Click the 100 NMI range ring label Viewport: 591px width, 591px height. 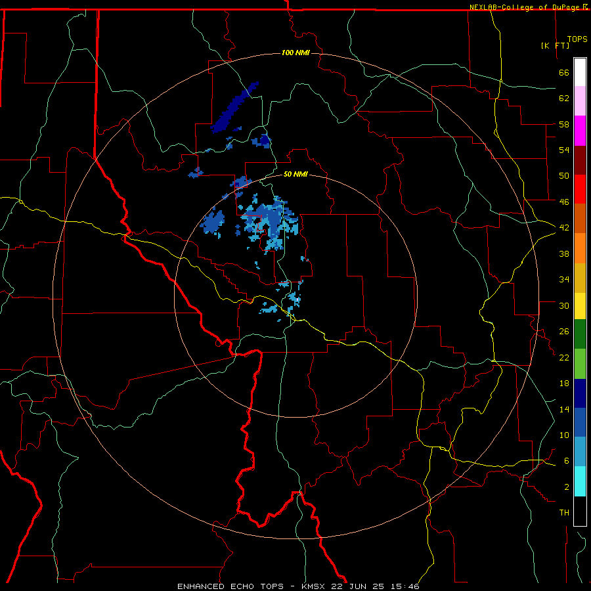[295, 53]
